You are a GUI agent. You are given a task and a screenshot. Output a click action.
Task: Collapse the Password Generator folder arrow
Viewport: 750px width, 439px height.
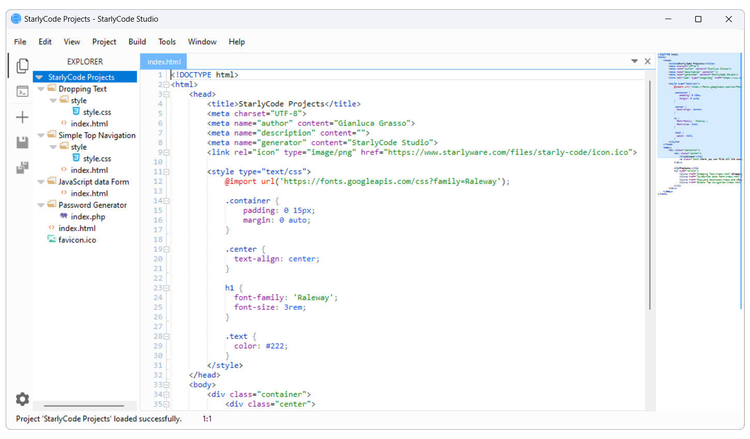(x=41, y=205)
